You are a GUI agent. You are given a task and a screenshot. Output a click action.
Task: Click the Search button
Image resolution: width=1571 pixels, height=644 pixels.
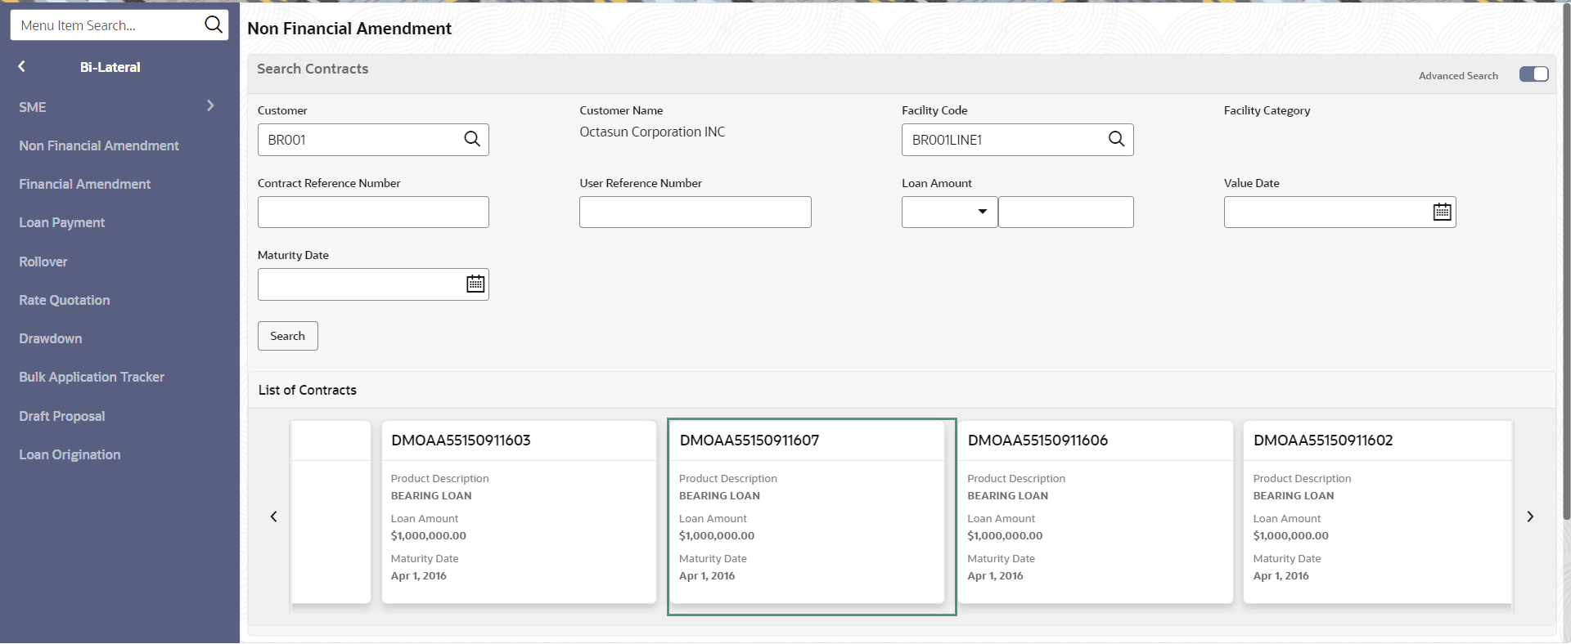[288, 336]
